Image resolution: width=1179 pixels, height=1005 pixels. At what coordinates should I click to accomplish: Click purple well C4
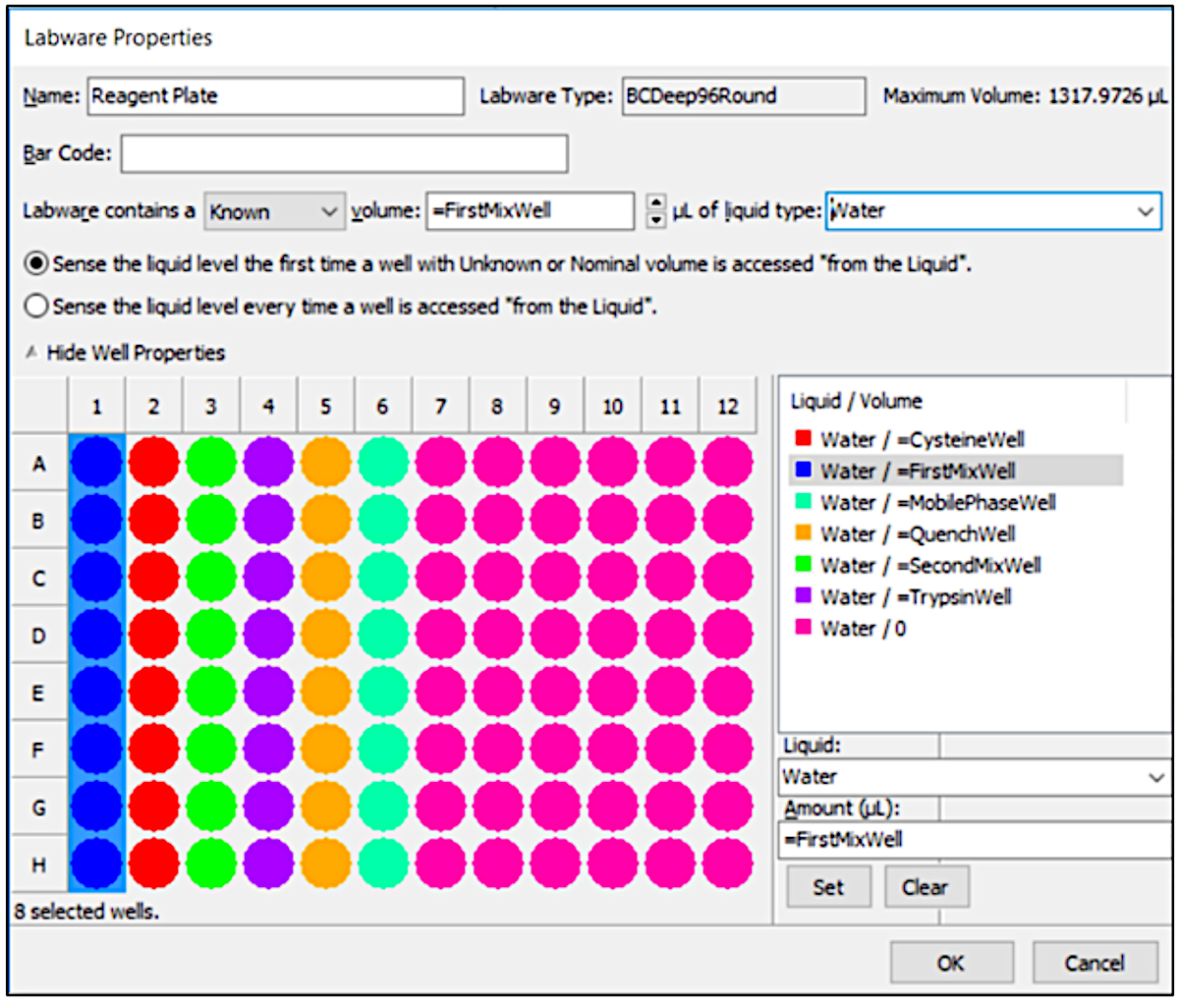click(x=268, y=578)
